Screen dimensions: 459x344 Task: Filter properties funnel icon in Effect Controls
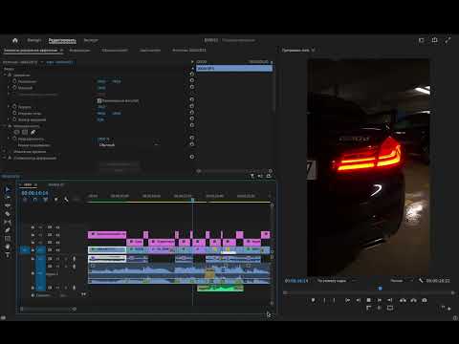pyautogui.click(x=251, y=176)
